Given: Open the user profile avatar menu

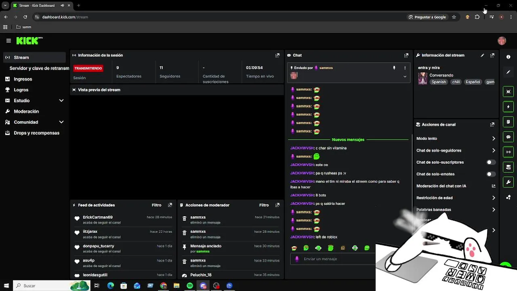Looking at the screenshot, I should pos(502,40).
